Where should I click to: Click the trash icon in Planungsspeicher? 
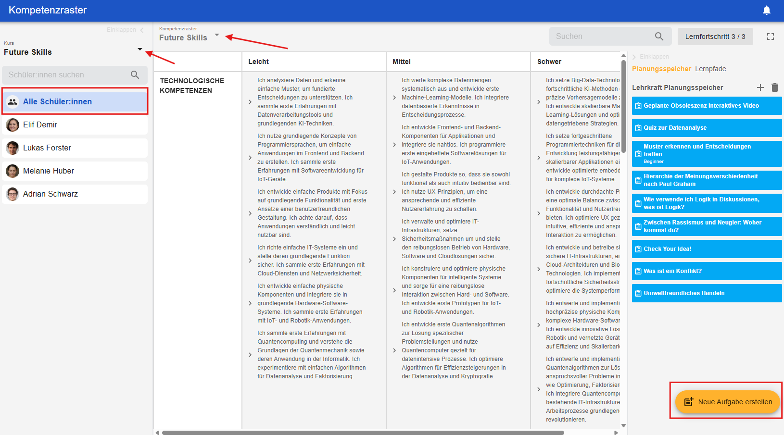coord(774,87)
